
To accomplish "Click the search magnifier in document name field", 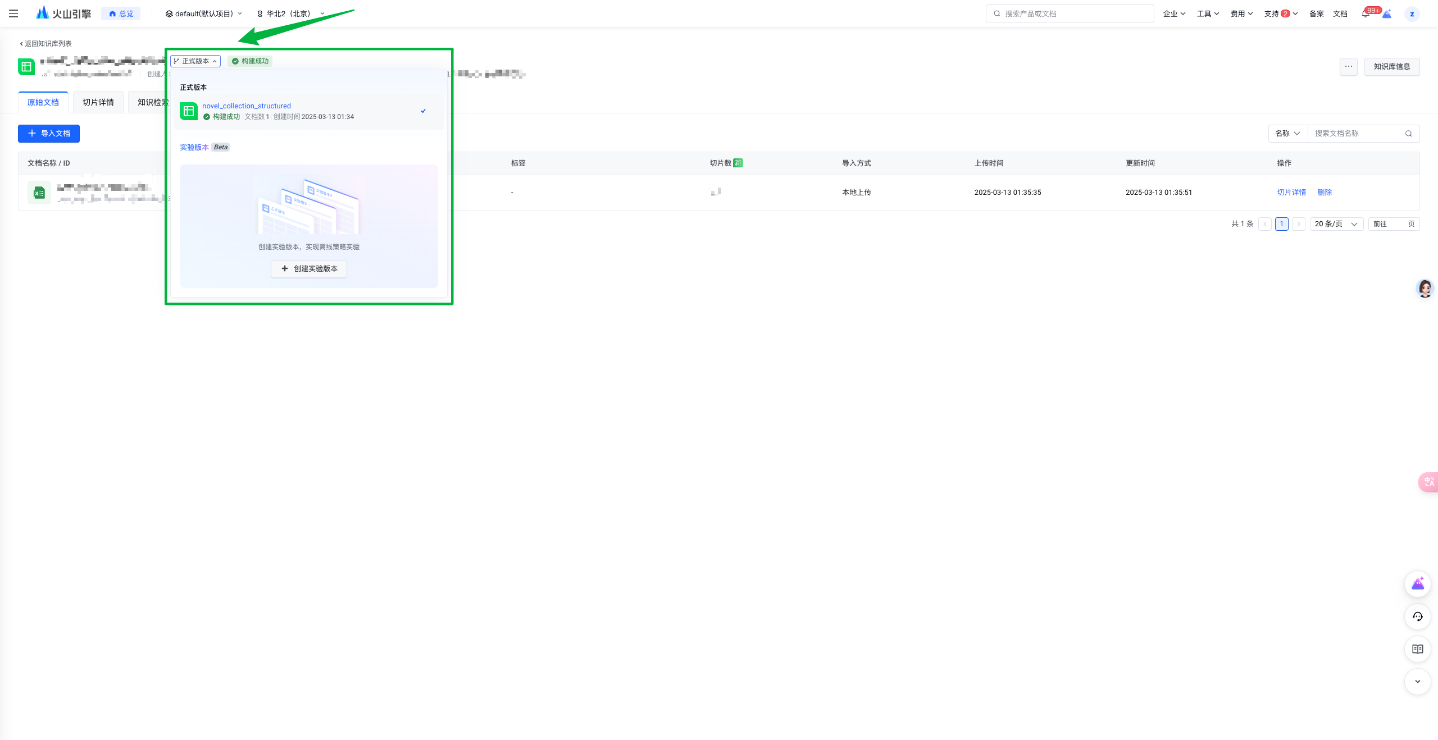I will 1408,134.
